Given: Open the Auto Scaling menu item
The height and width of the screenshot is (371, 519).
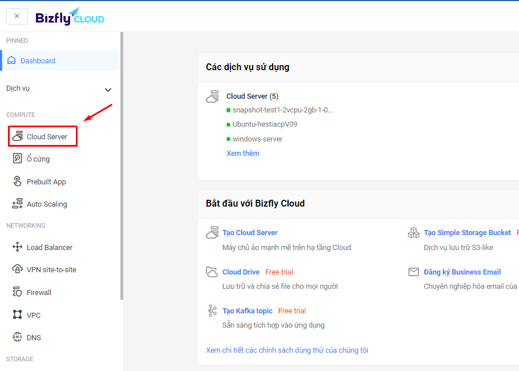Looking at the screenshot, I should click(x=47, y=204).
